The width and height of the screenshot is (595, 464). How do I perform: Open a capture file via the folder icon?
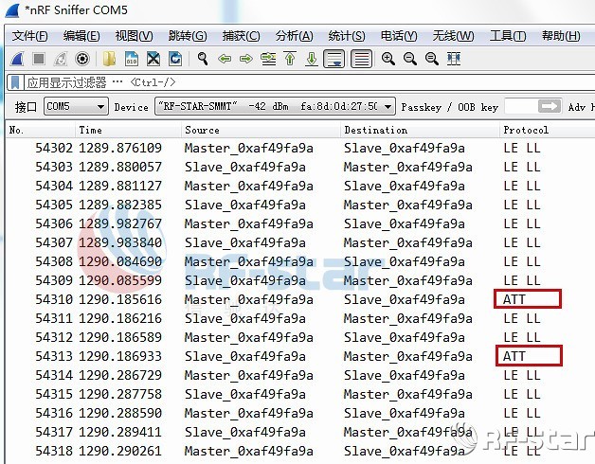point(110,59)
